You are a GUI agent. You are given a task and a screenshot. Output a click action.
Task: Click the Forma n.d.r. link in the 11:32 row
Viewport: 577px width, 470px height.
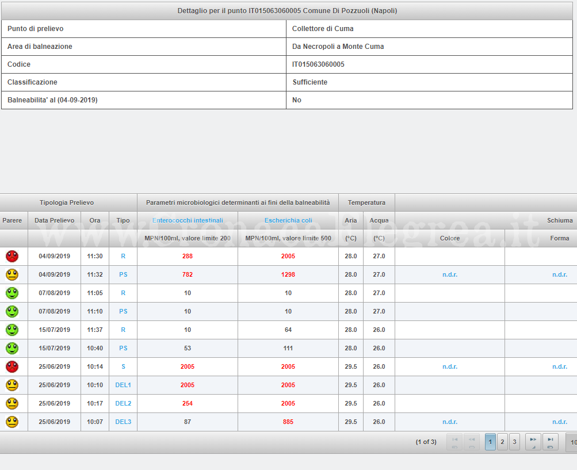(x=560, y=274)
